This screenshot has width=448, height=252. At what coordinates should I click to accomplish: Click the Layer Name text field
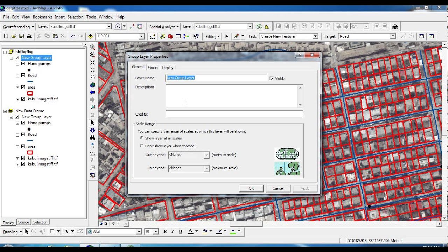[216, 78]
